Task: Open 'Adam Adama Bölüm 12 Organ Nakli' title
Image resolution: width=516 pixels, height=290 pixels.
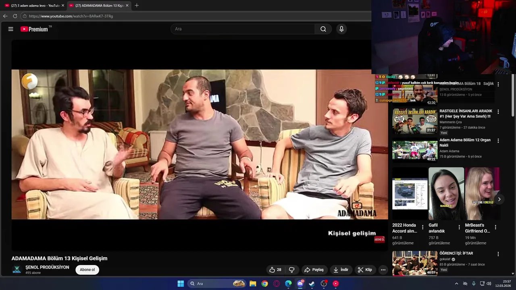Action: coord(465,143)
